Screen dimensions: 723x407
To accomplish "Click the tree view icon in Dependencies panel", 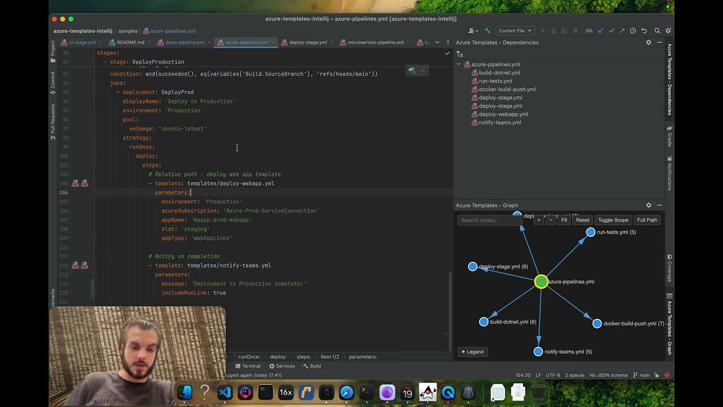I will pos(460,54).
